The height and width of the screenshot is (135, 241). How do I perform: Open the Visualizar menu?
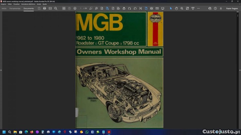16,4
